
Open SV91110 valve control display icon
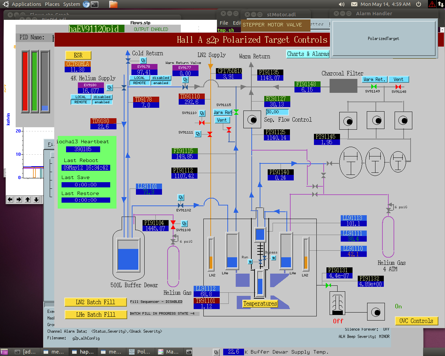click(202, 113)
